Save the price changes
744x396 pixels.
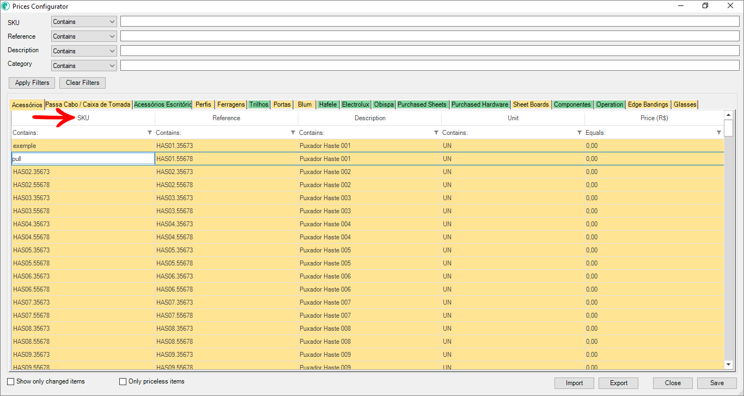click(x=717, y=383)
